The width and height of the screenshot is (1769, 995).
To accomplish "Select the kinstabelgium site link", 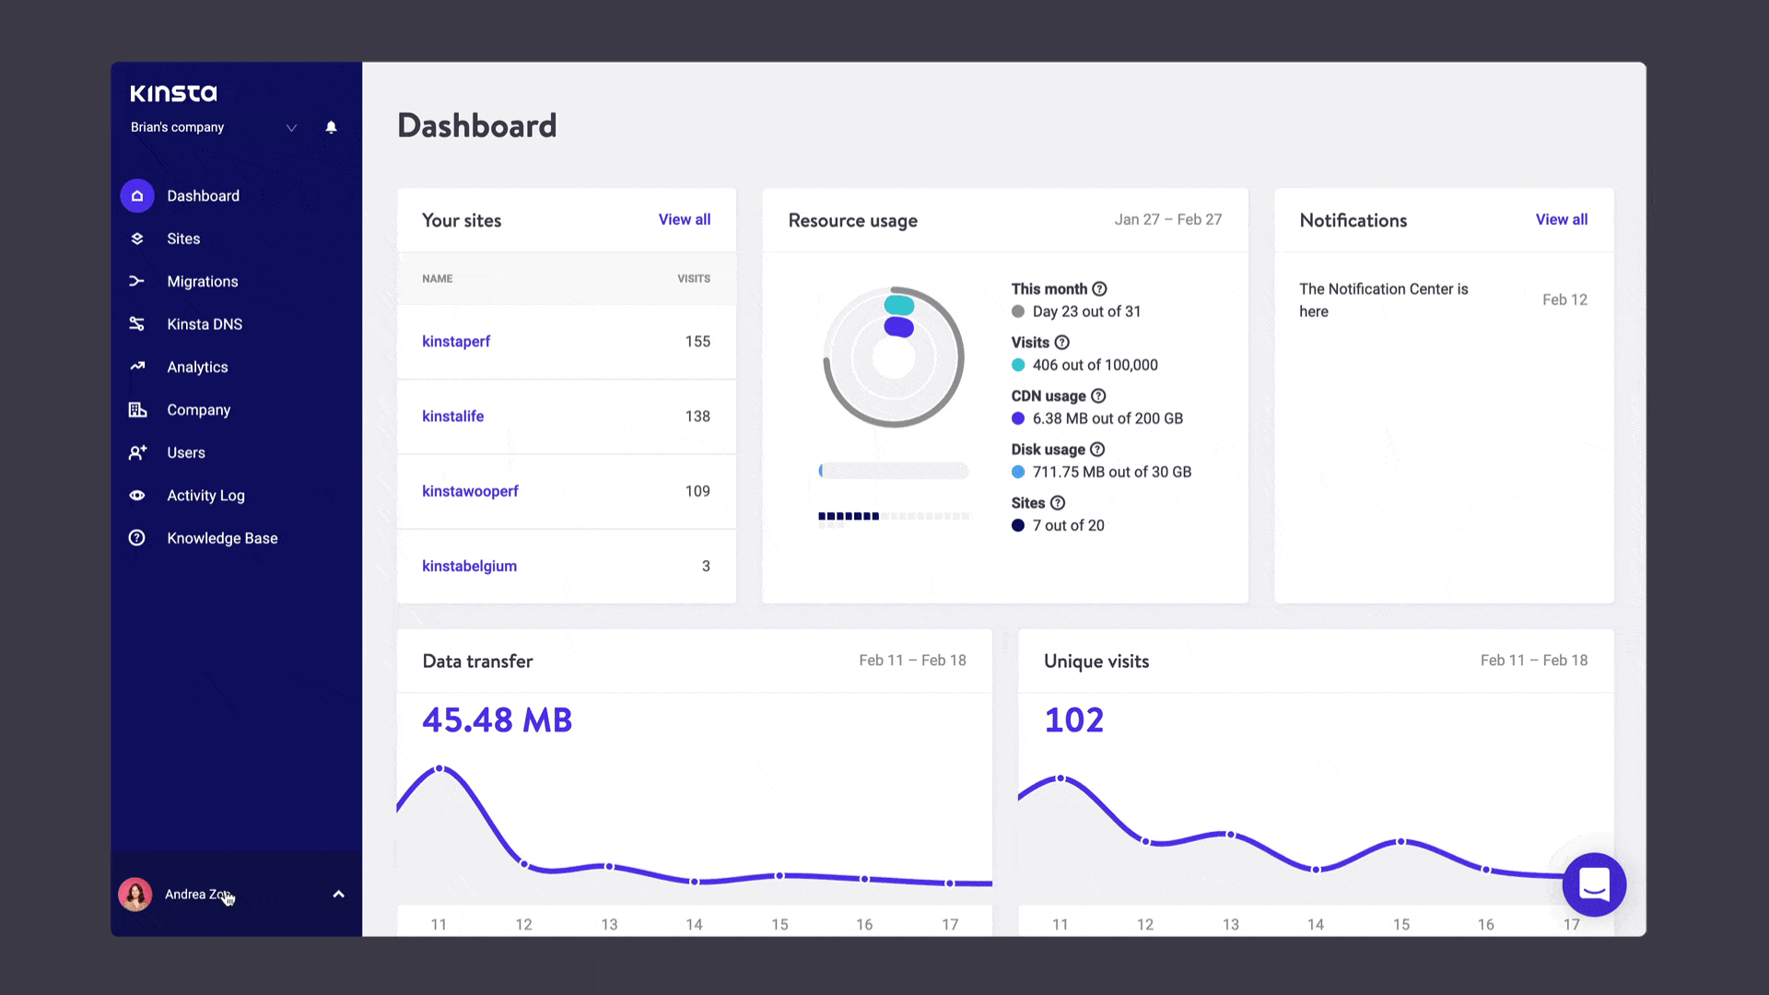I will pyautogui.click(x=469, y=565).
